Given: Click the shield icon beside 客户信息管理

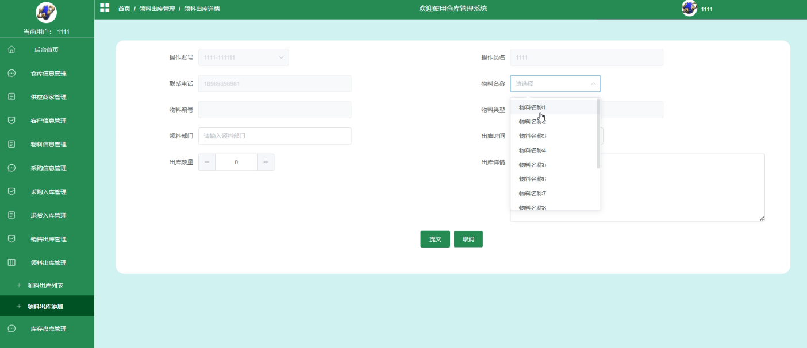Looking at the screenshot, I should click(11, 121).
